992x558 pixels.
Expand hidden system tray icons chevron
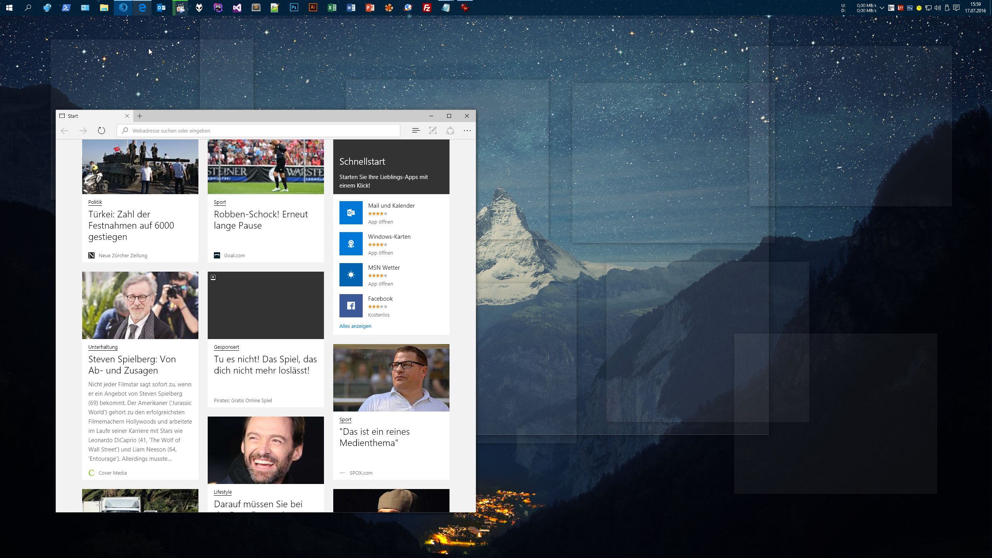[x=882, y=8]
